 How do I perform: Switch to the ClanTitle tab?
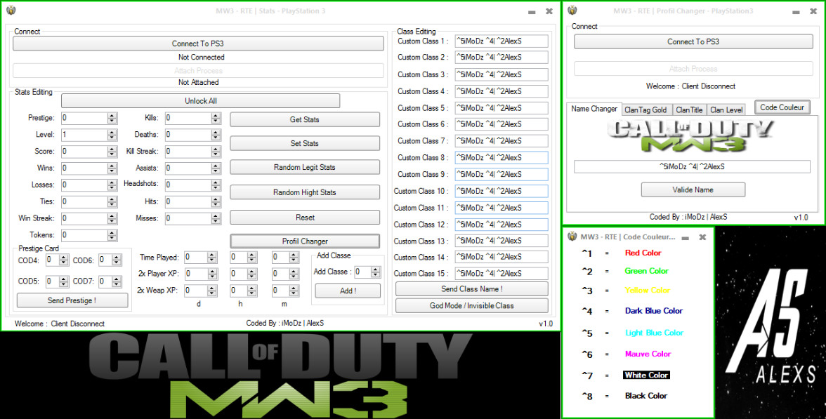(689, 110)
